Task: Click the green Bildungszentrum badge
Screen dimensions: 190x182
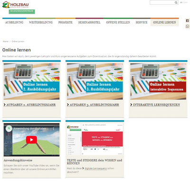Action: click(x=22, y=11)
